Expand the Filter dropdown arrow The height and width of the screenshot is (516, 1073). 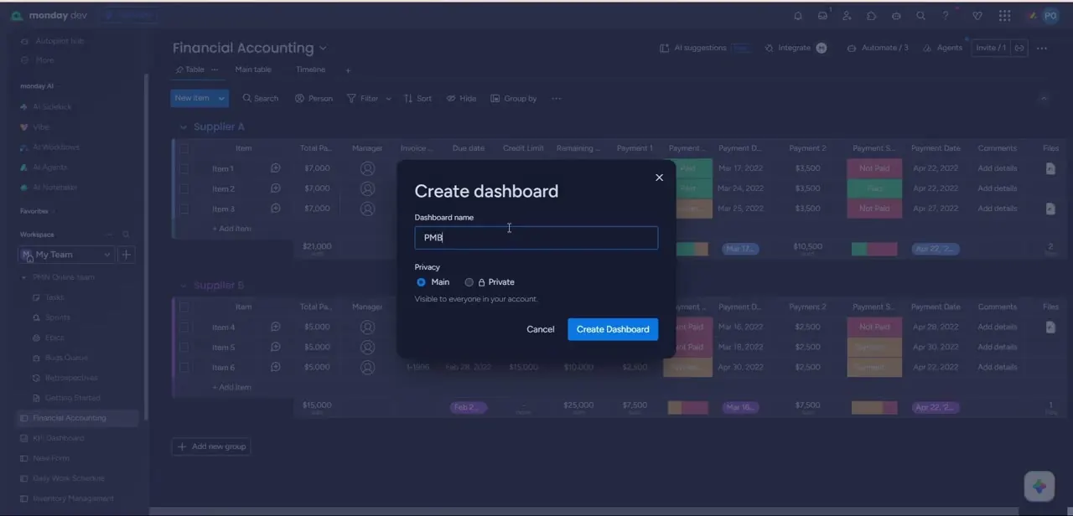pos(388,99)
